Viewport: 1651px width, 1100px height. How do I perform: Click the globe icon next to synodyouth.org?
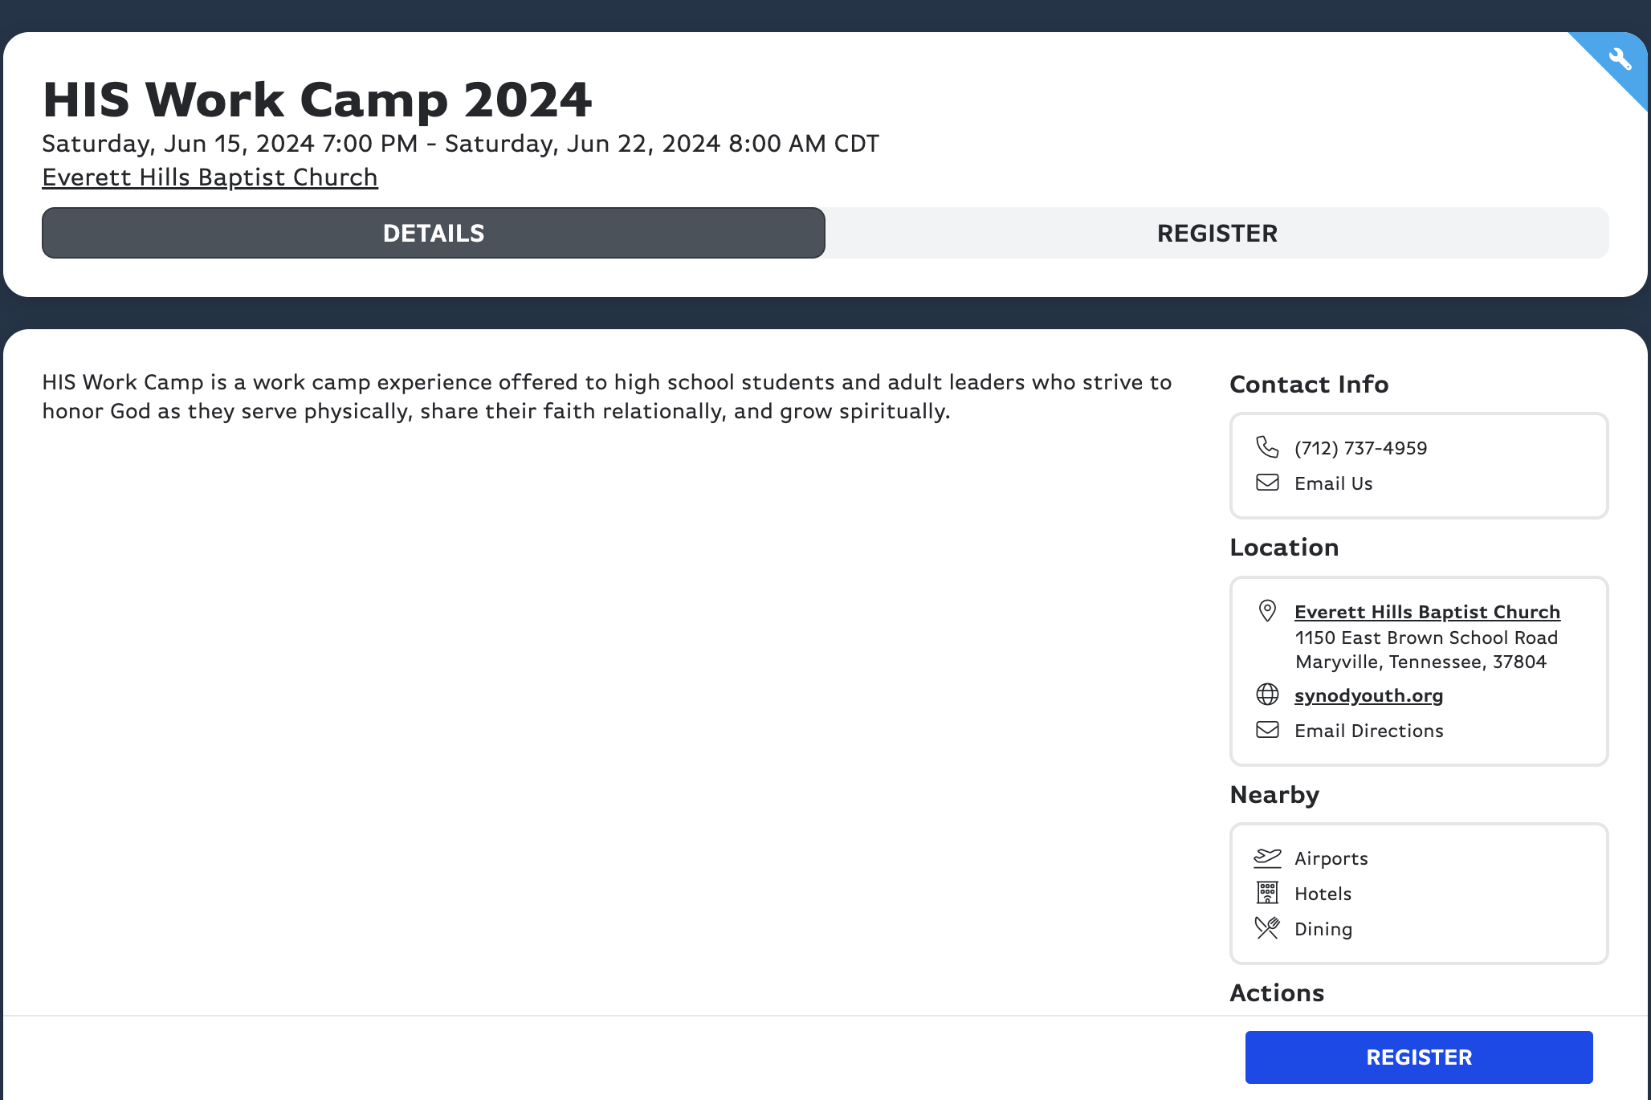coord(1267,695)
